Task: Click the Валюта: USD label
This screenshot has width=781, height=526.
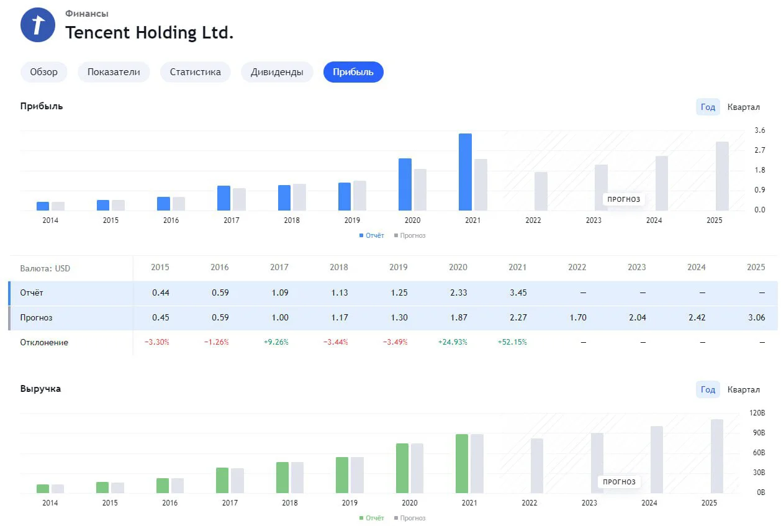Action: 45,268
